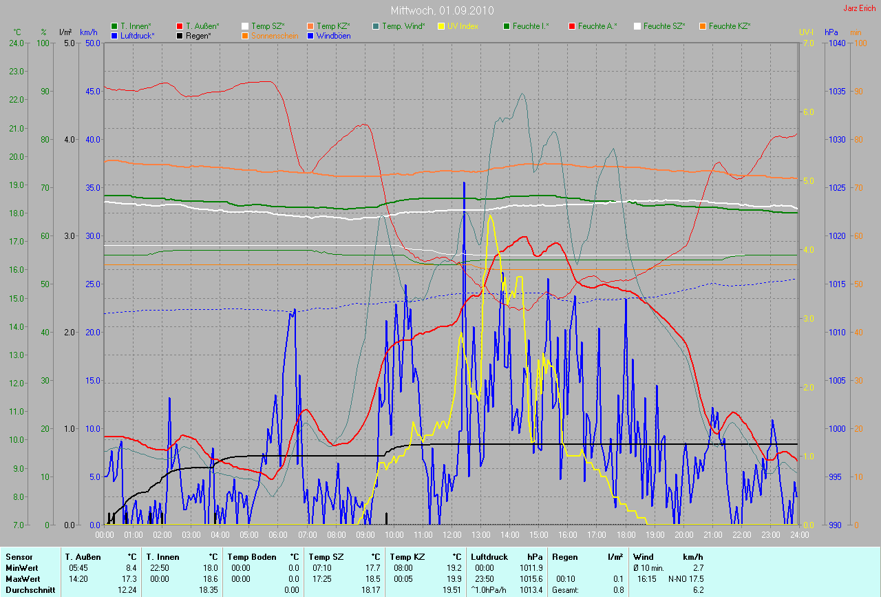This screenshot has width=881, height=597.
Task: Click the '50.0' value on the km/h axis
Action: pyautogui.click(x=92, y=43)
